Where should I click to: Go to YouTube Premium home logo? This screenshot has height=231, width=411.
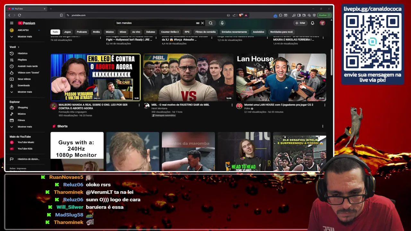tap(26, 23)
